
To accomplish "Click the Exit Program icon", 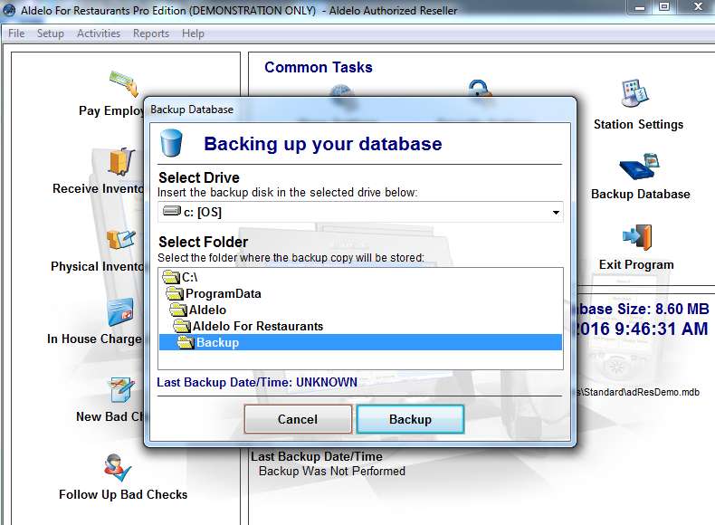I will click(x=637, y=237).
